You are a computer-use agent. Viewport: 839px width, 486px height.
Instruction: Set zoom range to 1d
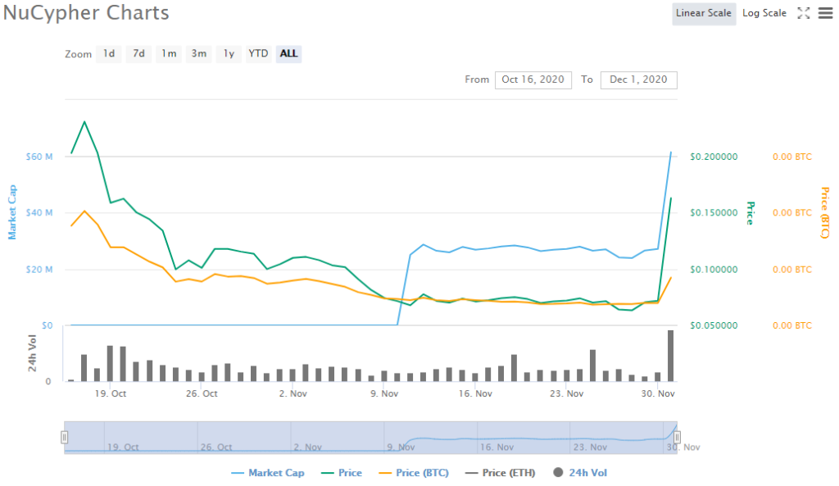[x=109, y=53]
